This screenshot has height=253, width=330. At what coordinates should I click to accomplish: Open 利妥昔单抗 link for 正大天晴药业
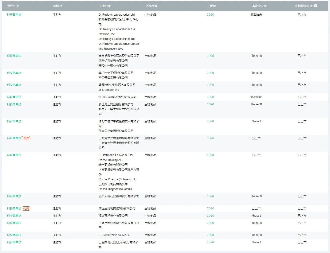tap(14, 196)
